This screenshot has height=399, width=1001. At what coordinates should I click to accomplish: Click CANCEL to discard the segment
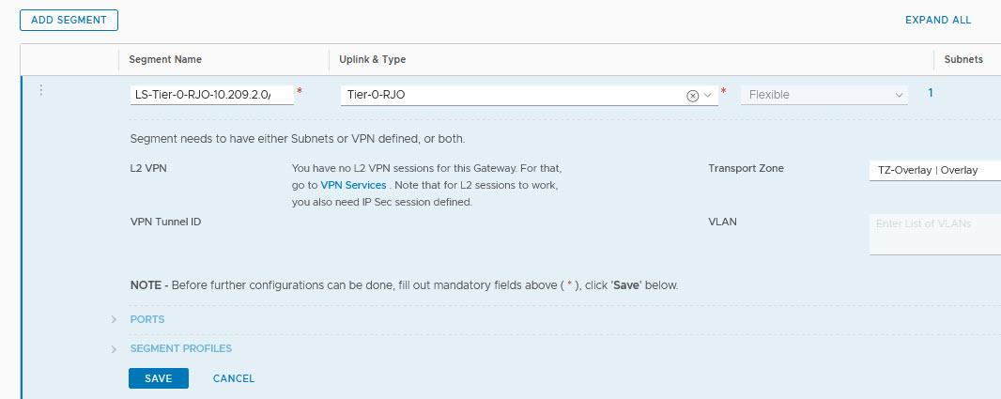(x=234, y=378)
